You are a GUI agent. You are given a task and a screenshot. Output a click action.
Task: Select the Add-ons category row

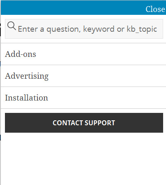click(x=83, y=54)
